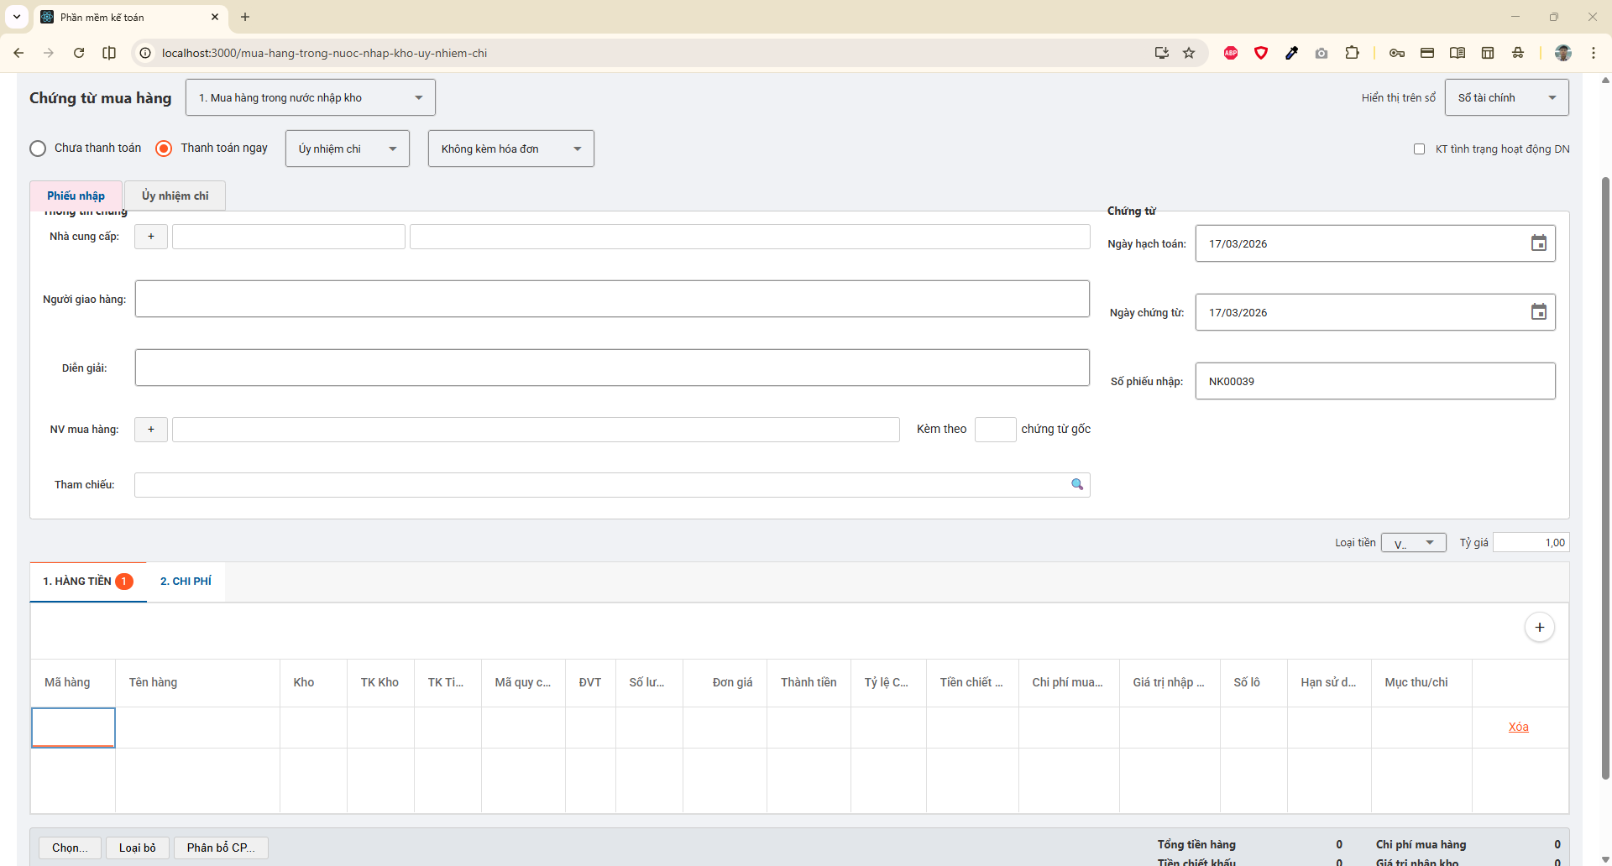
Task: Add a row with circular plus icon
Action: click(x=1539, y=628)
